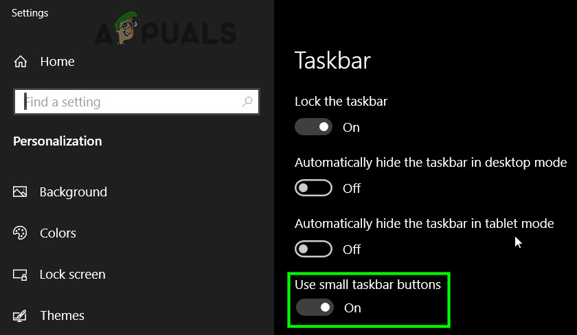The image size is (577, 335).
Task: Select Lock screen in sidebar
Action: point(72,275)
